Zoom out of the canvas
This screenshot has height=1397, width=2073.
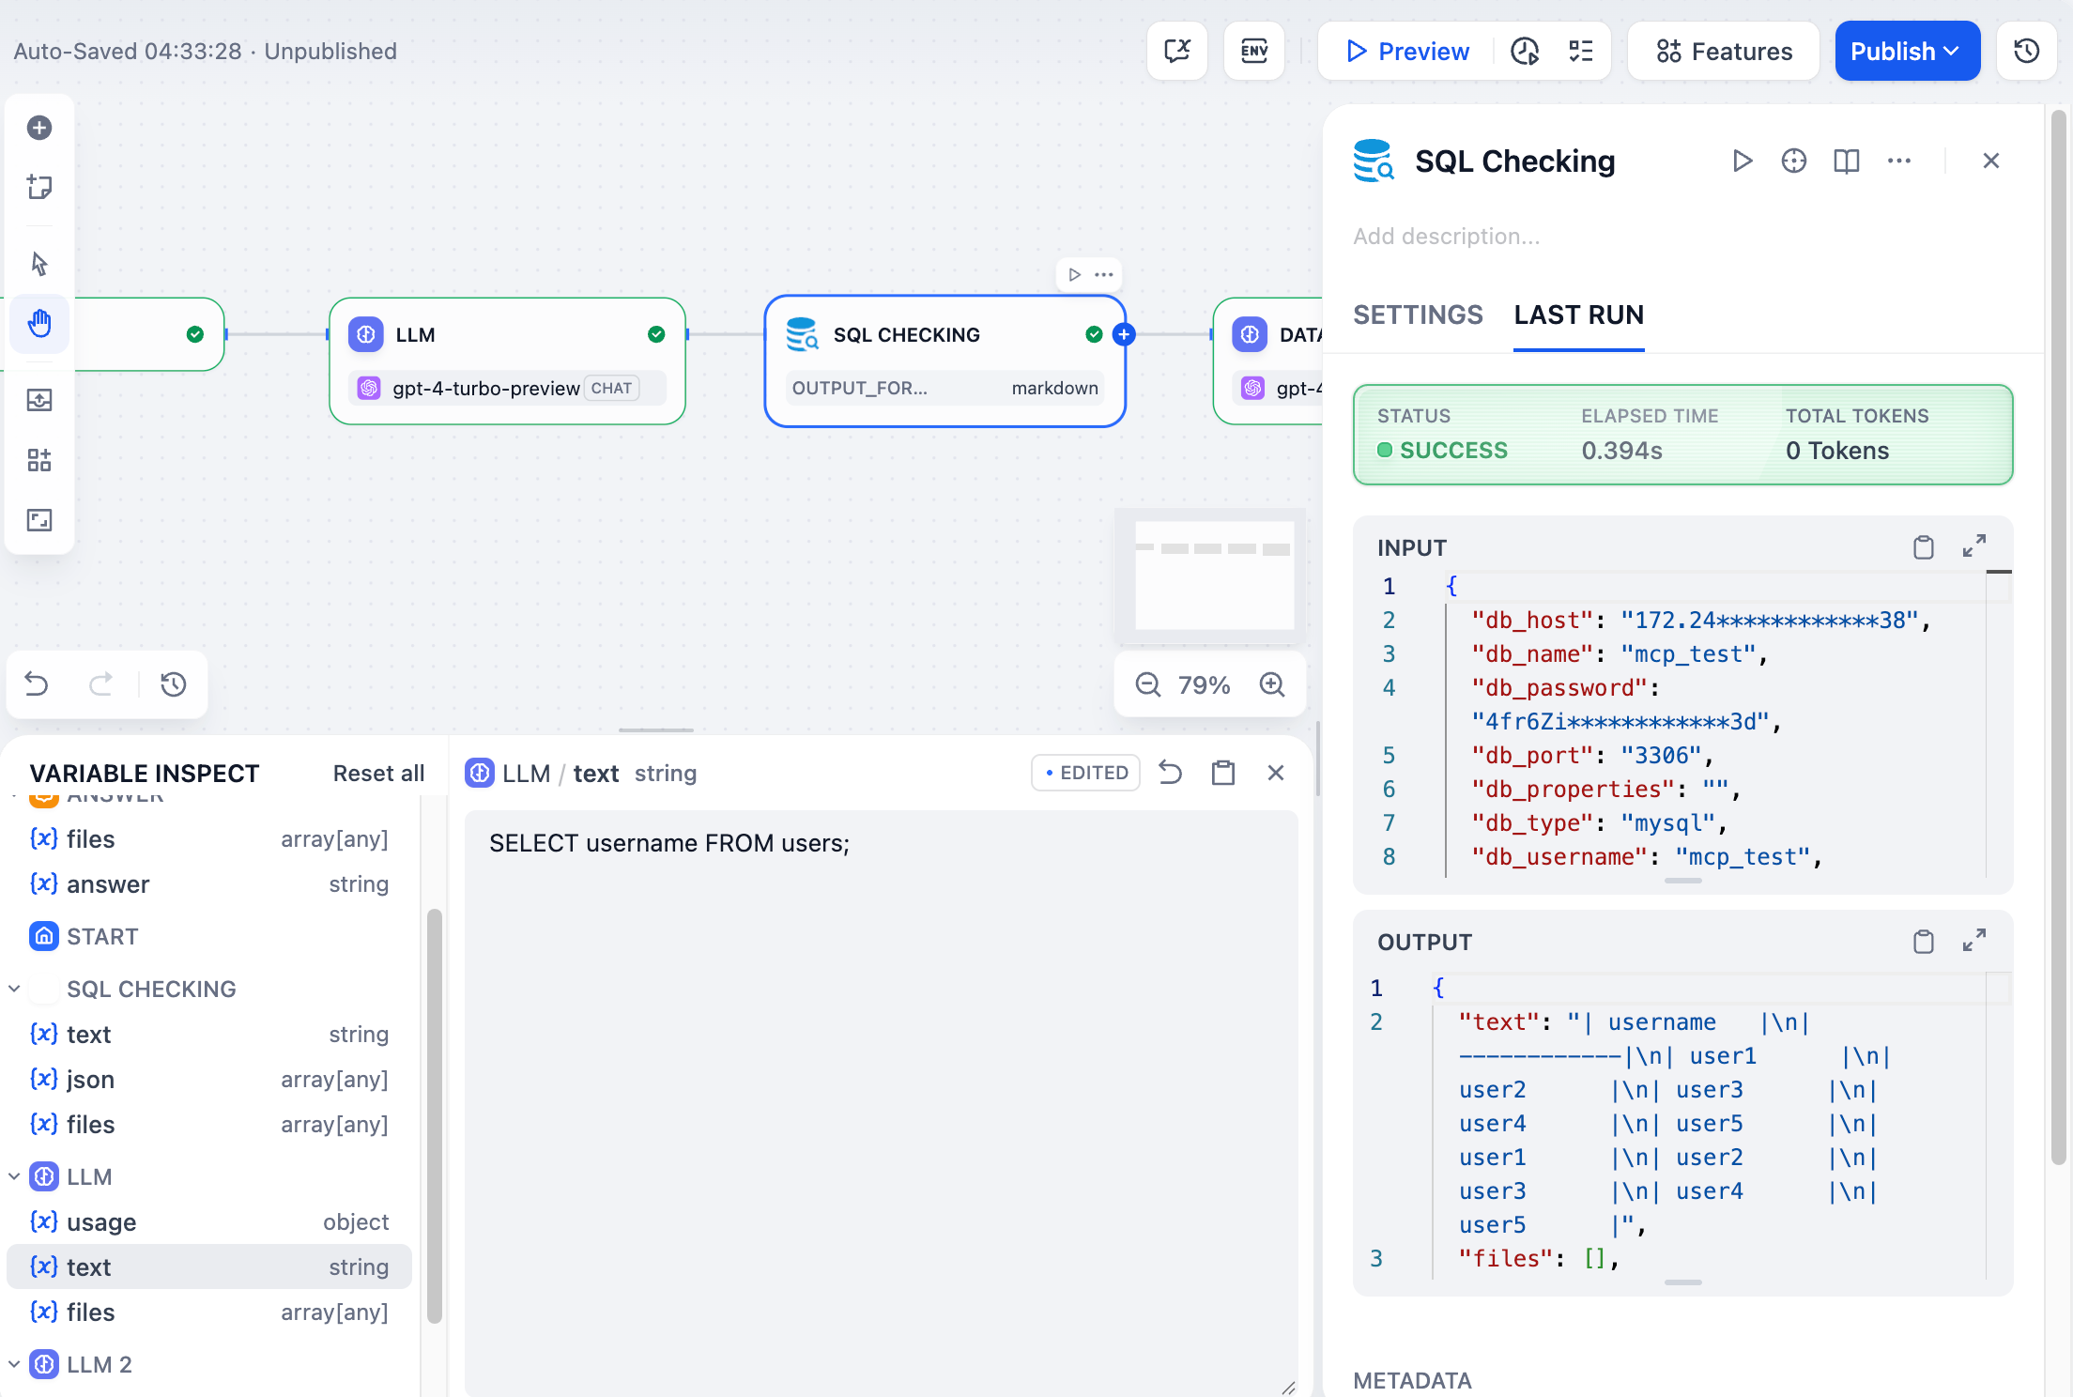1147,684
